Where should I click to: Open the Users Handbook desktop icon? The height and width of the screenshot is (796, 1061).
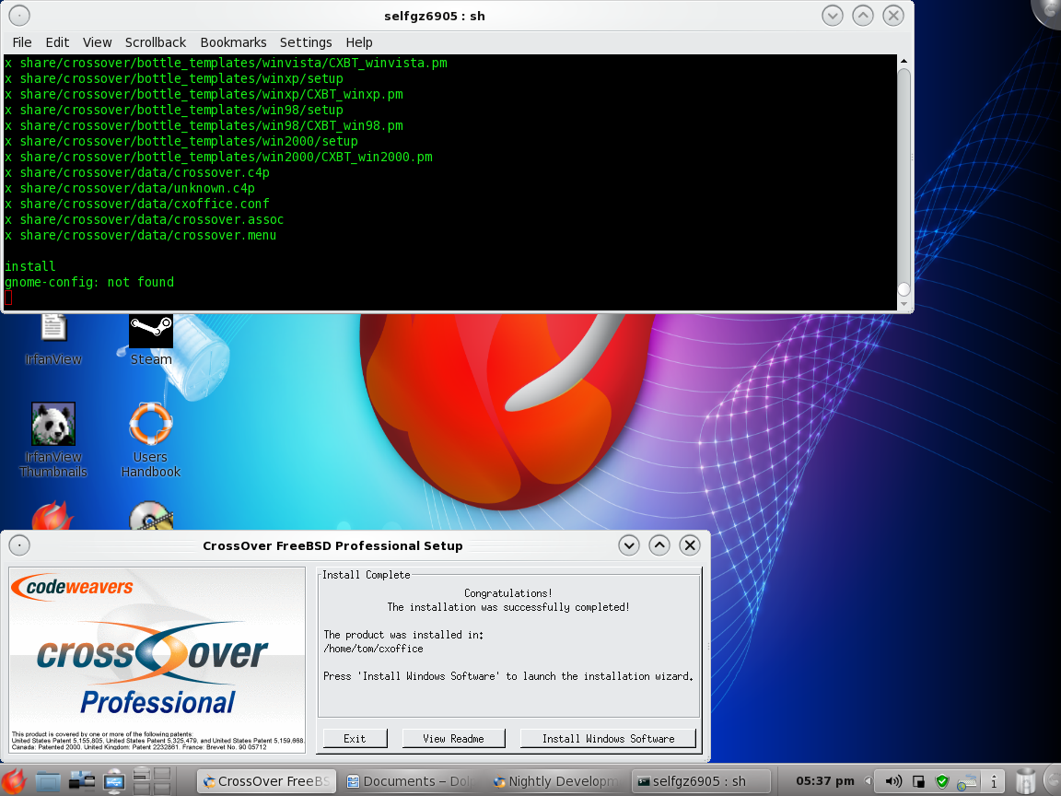[150, 440]
